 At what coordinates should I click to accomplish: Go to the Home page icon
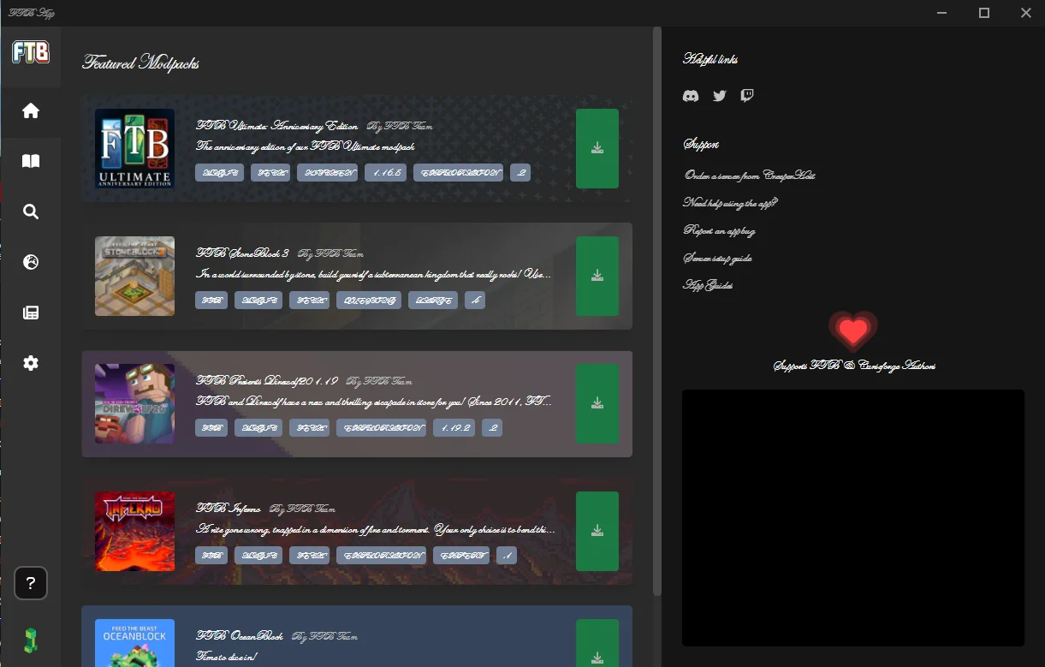[31, 110]
